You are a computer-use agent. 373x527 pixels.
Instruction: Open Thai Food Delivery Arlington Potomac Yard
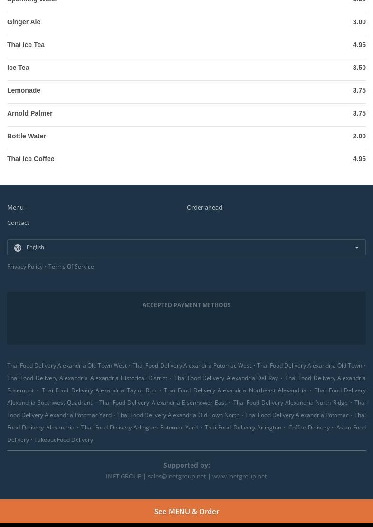click(x=139, y=427)
